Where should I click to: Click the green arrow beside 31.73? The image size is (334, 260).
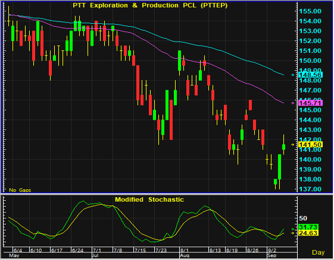pyautogui.click(x=293, y=229)
